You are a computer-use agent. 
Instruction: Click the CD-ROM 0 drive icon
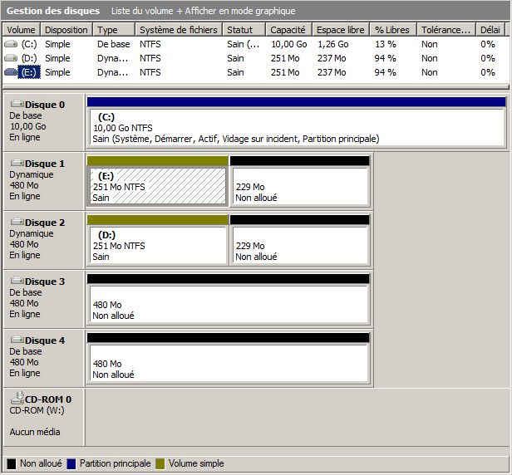click(x=17, y=399)
